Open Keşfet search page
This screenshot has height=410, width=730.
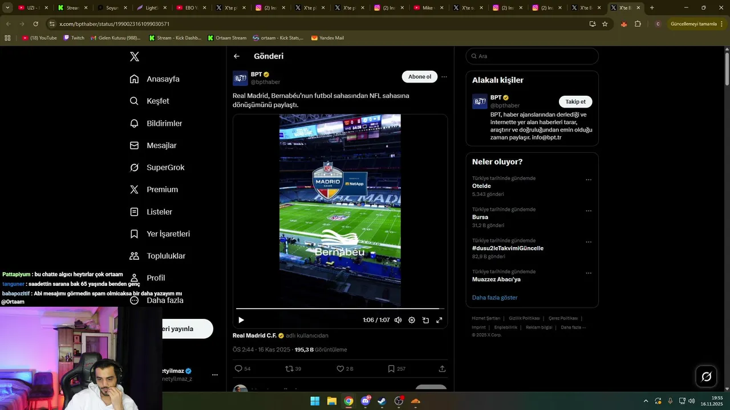tap(149, 101)
